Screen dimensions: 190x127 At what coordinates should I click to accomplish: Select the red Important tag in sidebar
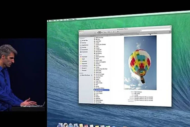point(84,57)
